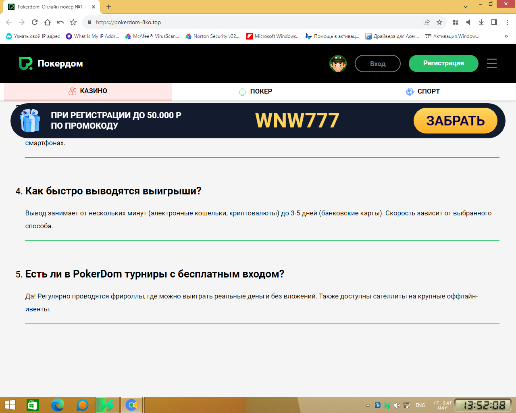Click the WNW777 promo code text

tap(298, 121)
